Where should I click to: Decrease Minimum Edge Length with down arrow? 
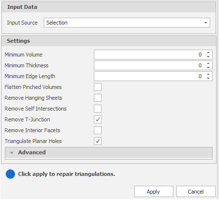point(208,78)
